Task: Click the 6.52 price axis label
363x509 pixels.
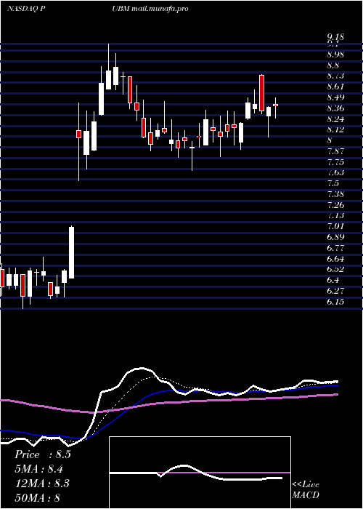Action: [x=335, y=270]
